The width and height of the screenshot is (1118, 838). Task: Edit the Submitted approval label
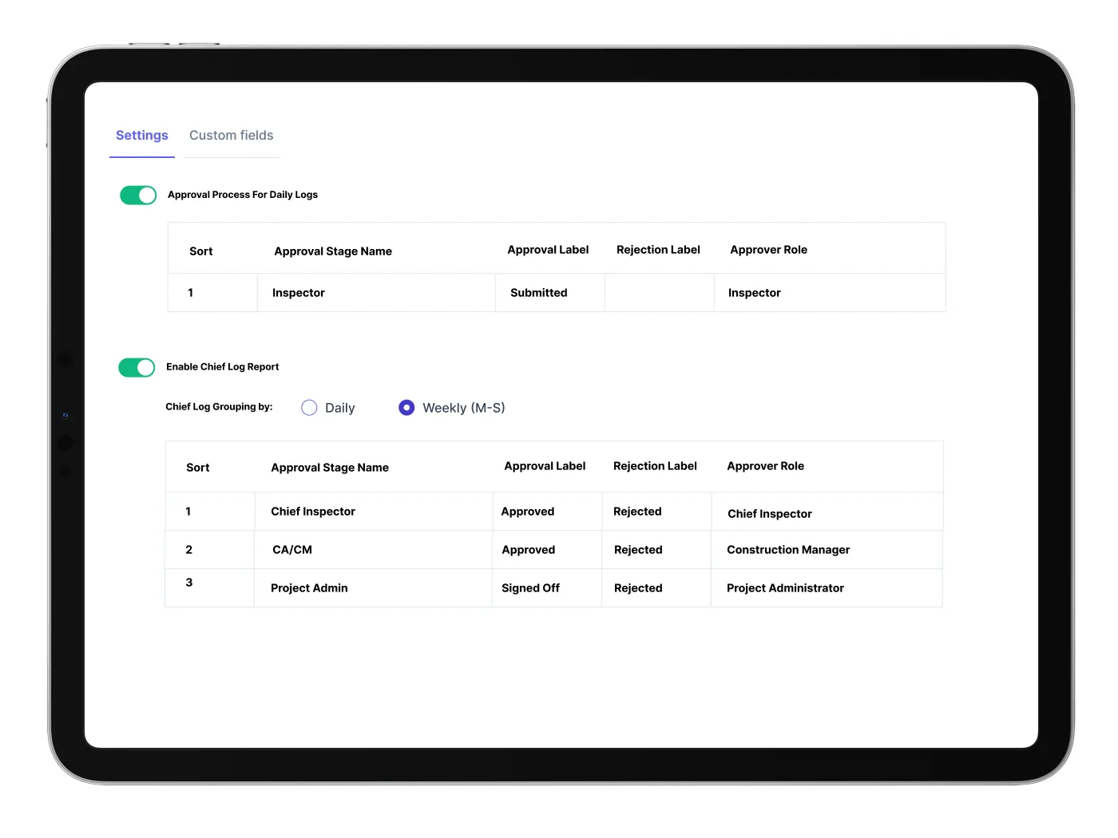coord(538,292)
